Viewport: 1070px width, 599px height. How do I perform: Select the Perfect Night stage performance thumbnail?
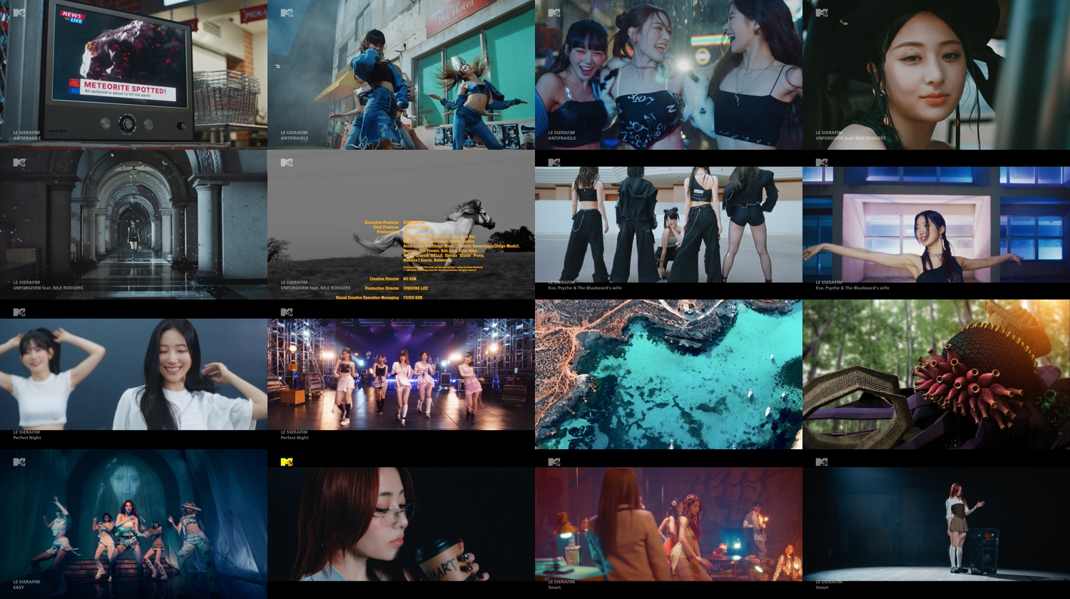click(x=401, y=374)
